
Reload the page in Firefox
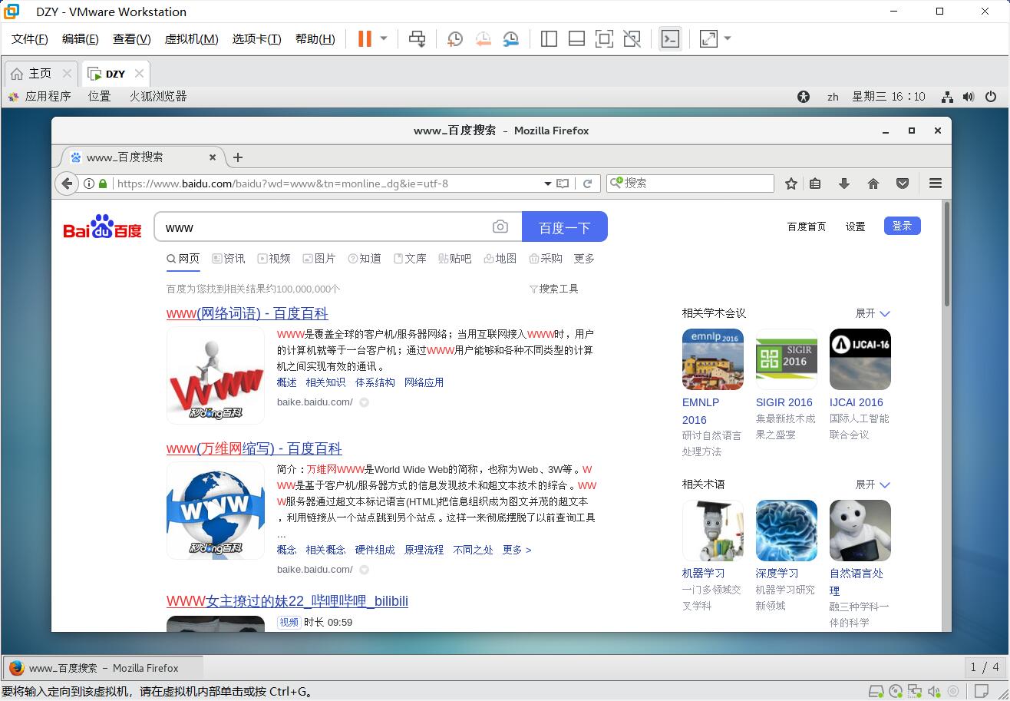587,184
